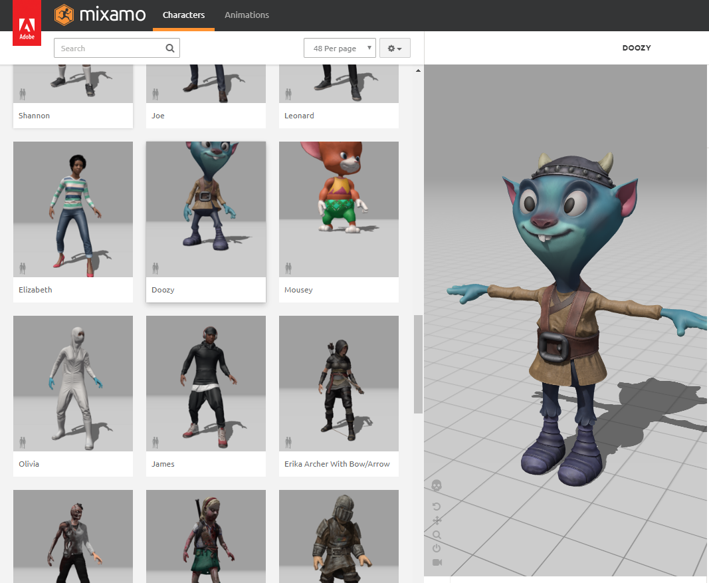Select the zombie girl with sword thumbnail
The width and height of the screenshot is (709, 583).
(206, 536)
